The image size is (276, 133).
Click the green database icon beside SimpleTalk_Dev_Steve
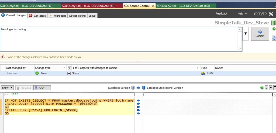(x=273, y=23)
